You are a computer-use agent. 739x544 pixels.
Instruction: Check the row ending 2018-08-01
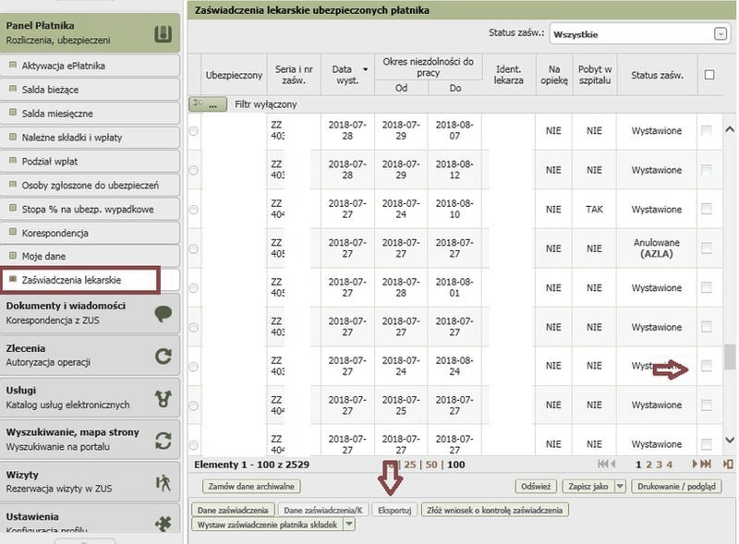tap(707, 287)
